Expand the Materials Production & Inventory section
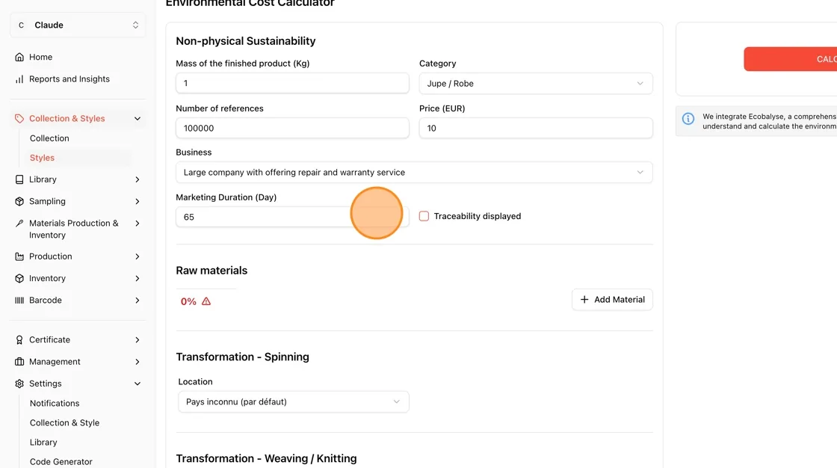Viewport: 837px width, 468px height. coord(138,224)
